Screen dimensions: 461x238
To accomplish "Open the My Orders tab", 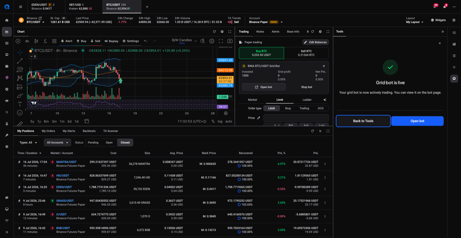I will pyautogui.click(x=48, y=131).
